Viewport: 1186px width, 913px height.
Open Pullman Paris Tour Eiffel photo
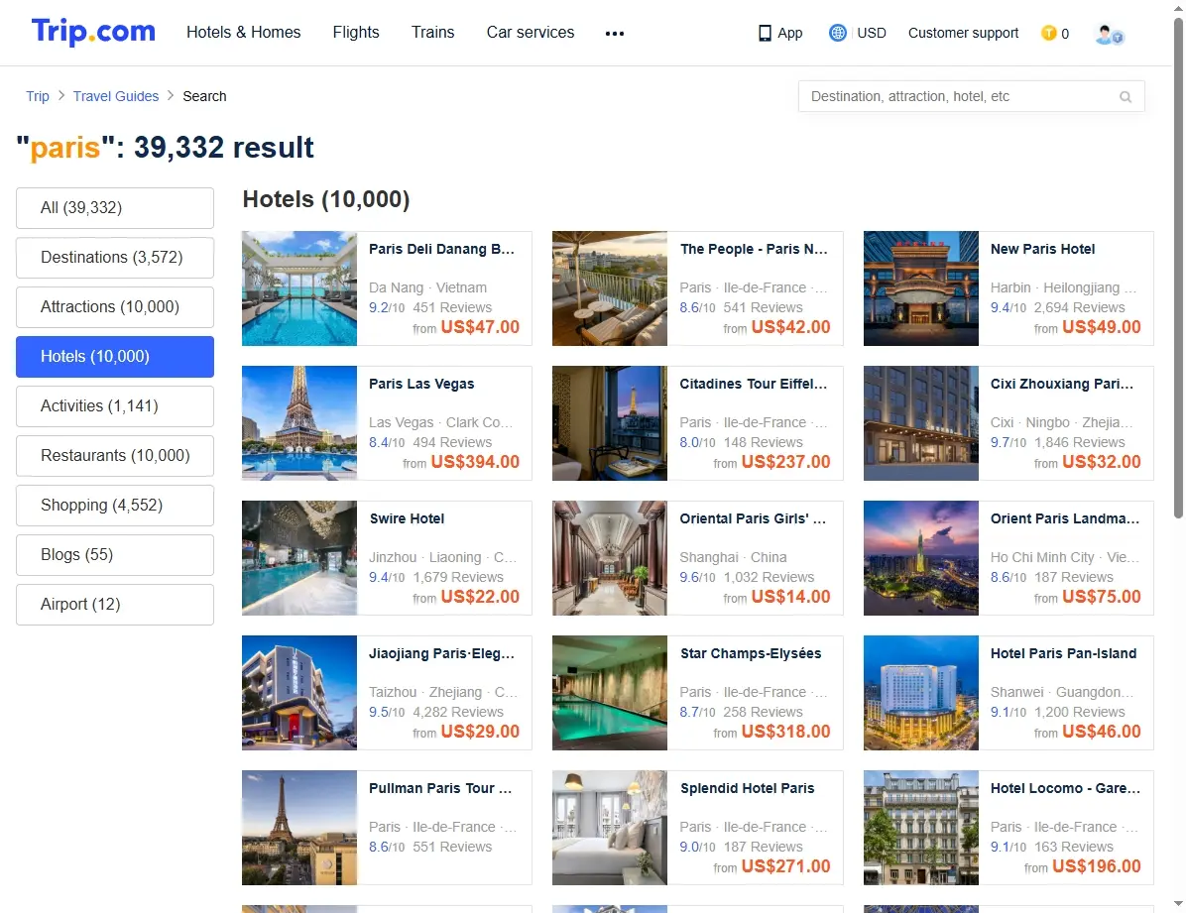298,828
